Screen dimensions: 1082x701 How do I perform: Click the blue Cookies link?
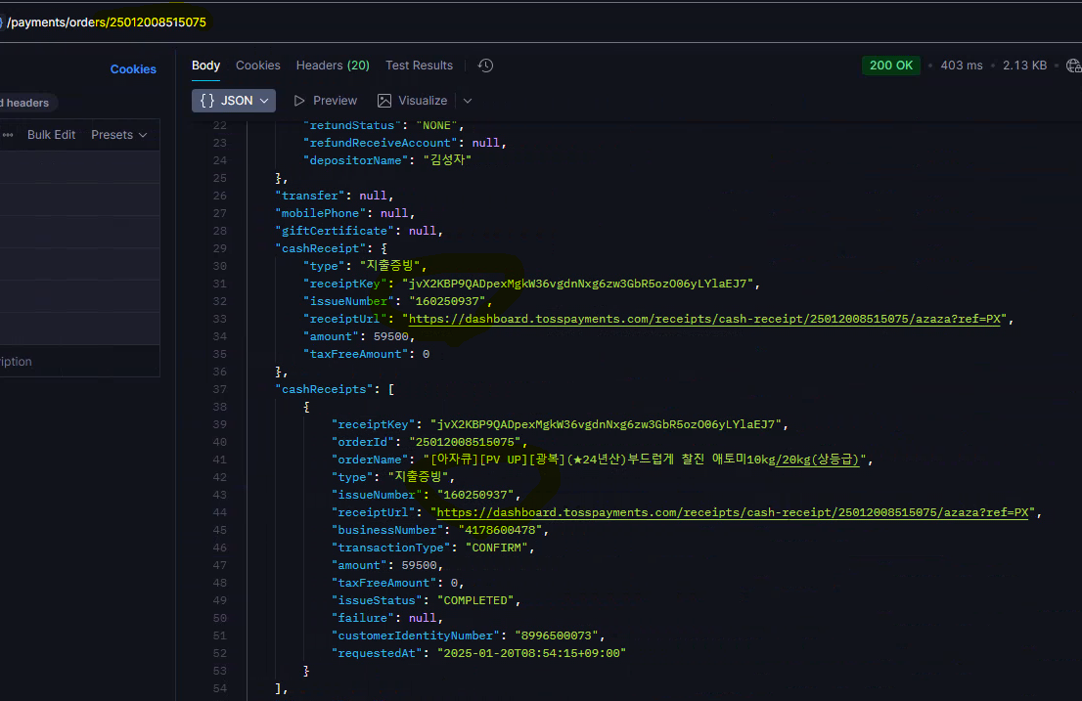tap(133, 69)
